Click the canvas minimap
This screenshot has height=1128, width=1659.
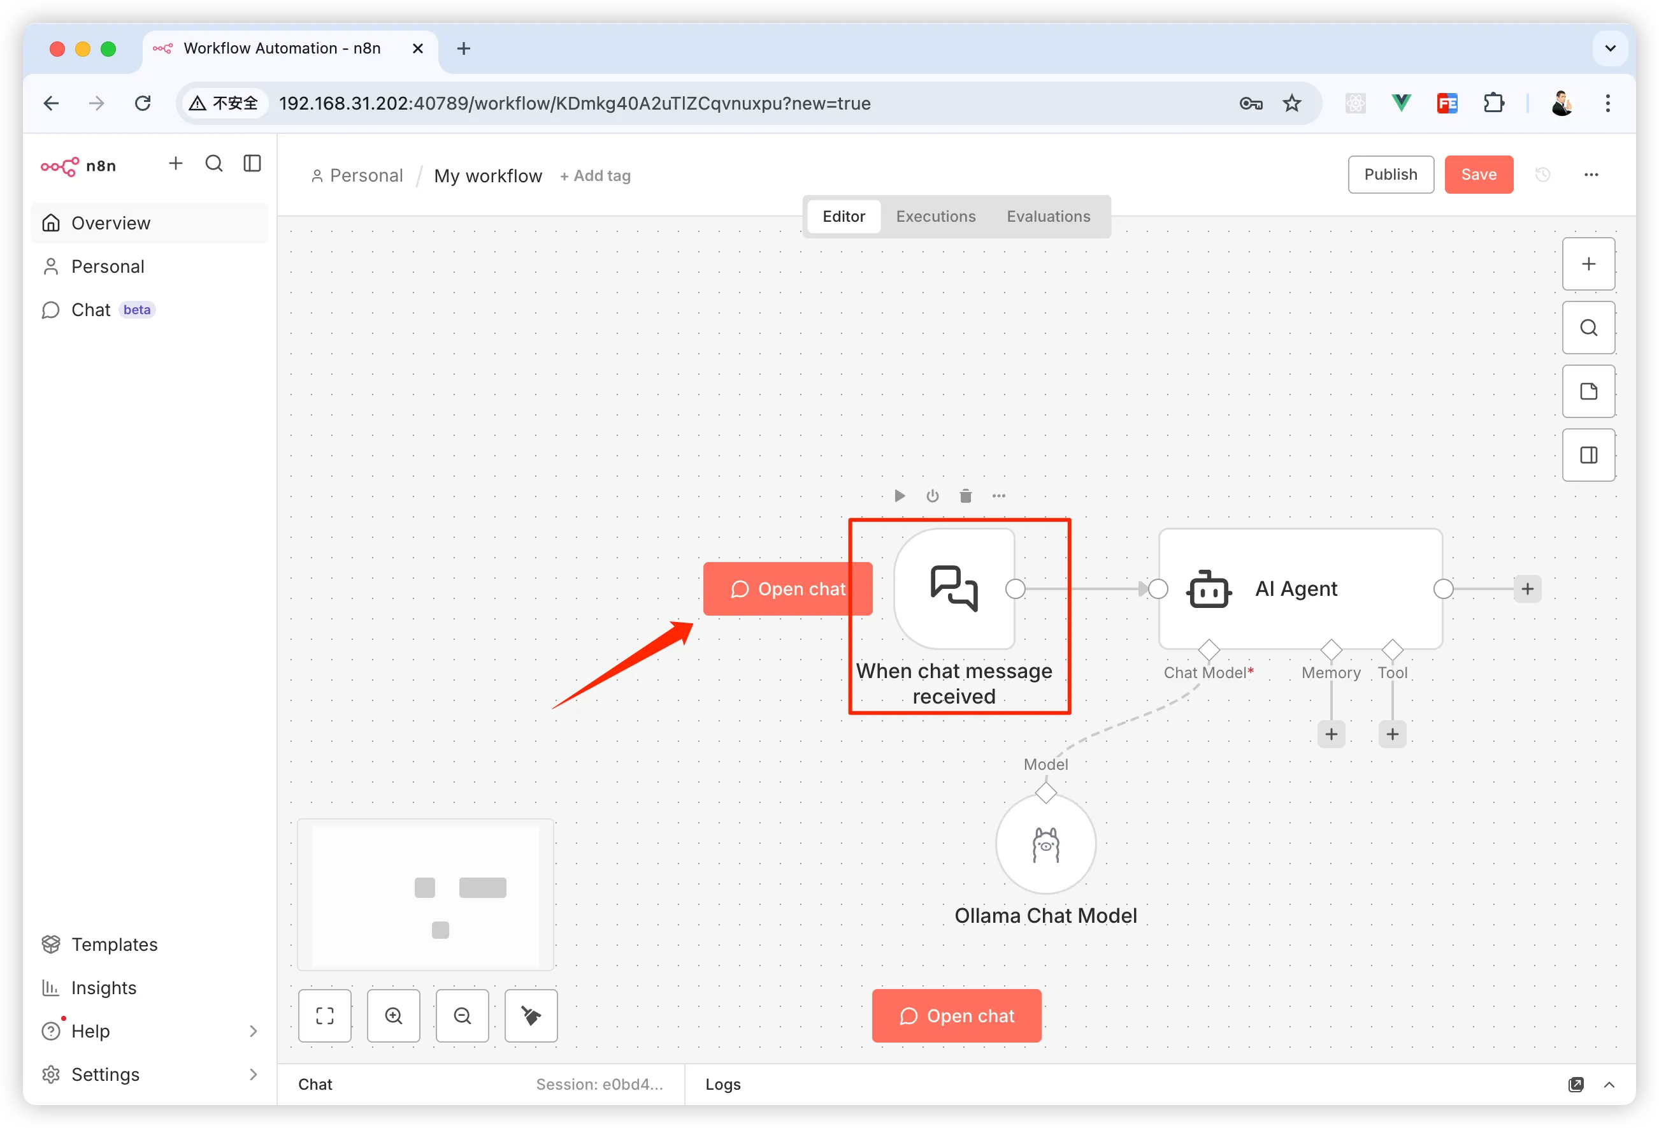click(x=426, y=895)
